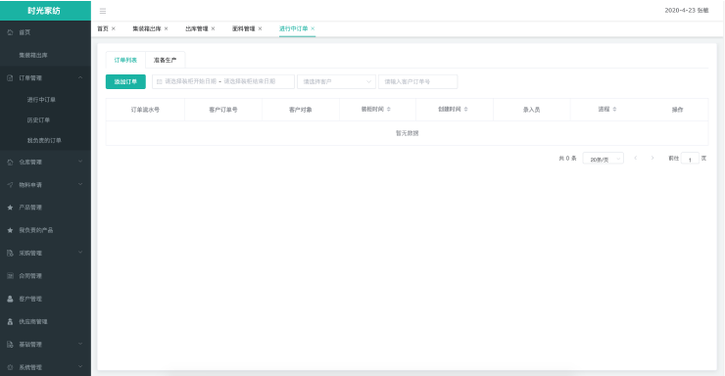The width and height of the screenshot is (725, 376).
Task: Open the 20条/页 page size dropdown
Action: click(603, 159)
